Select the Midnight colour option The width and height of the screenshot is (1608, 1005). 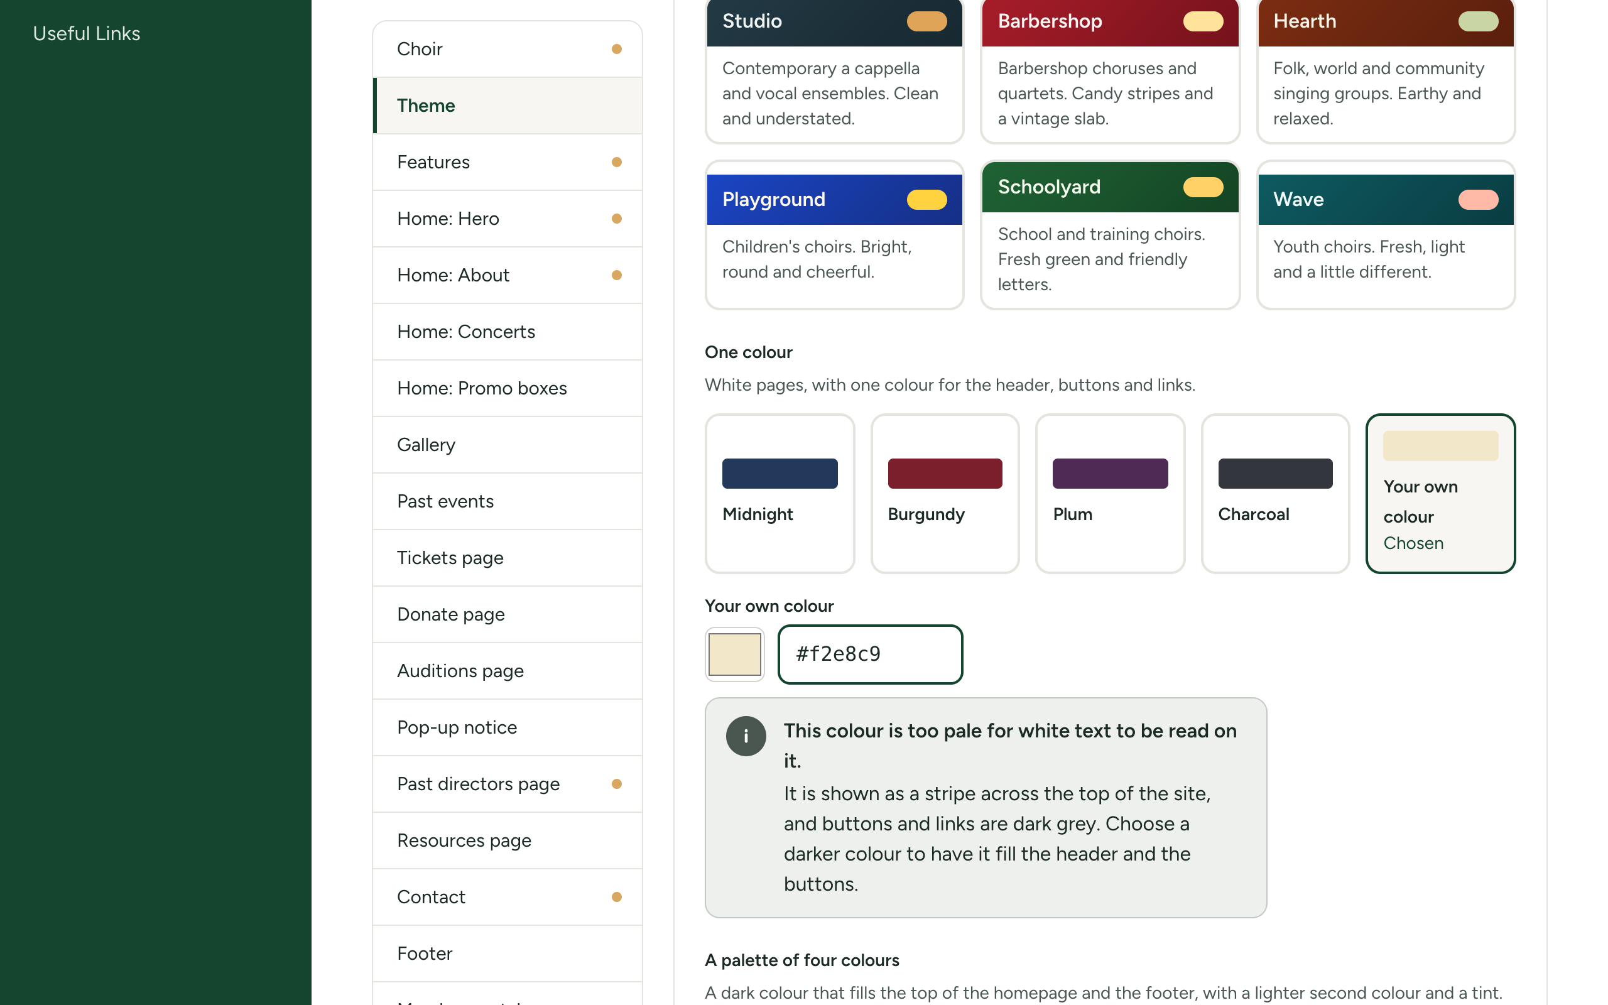(x=780, y=494)
